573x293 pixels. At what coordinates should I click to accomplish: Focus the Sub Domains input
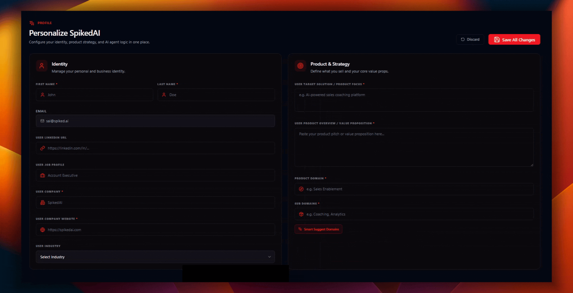[x=414, y=214]
